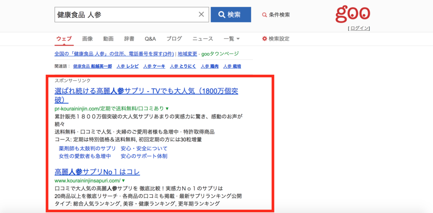The image size is (433, 213).
Task: Clear the search box with the X icon
Action: (x=202, y=14)
